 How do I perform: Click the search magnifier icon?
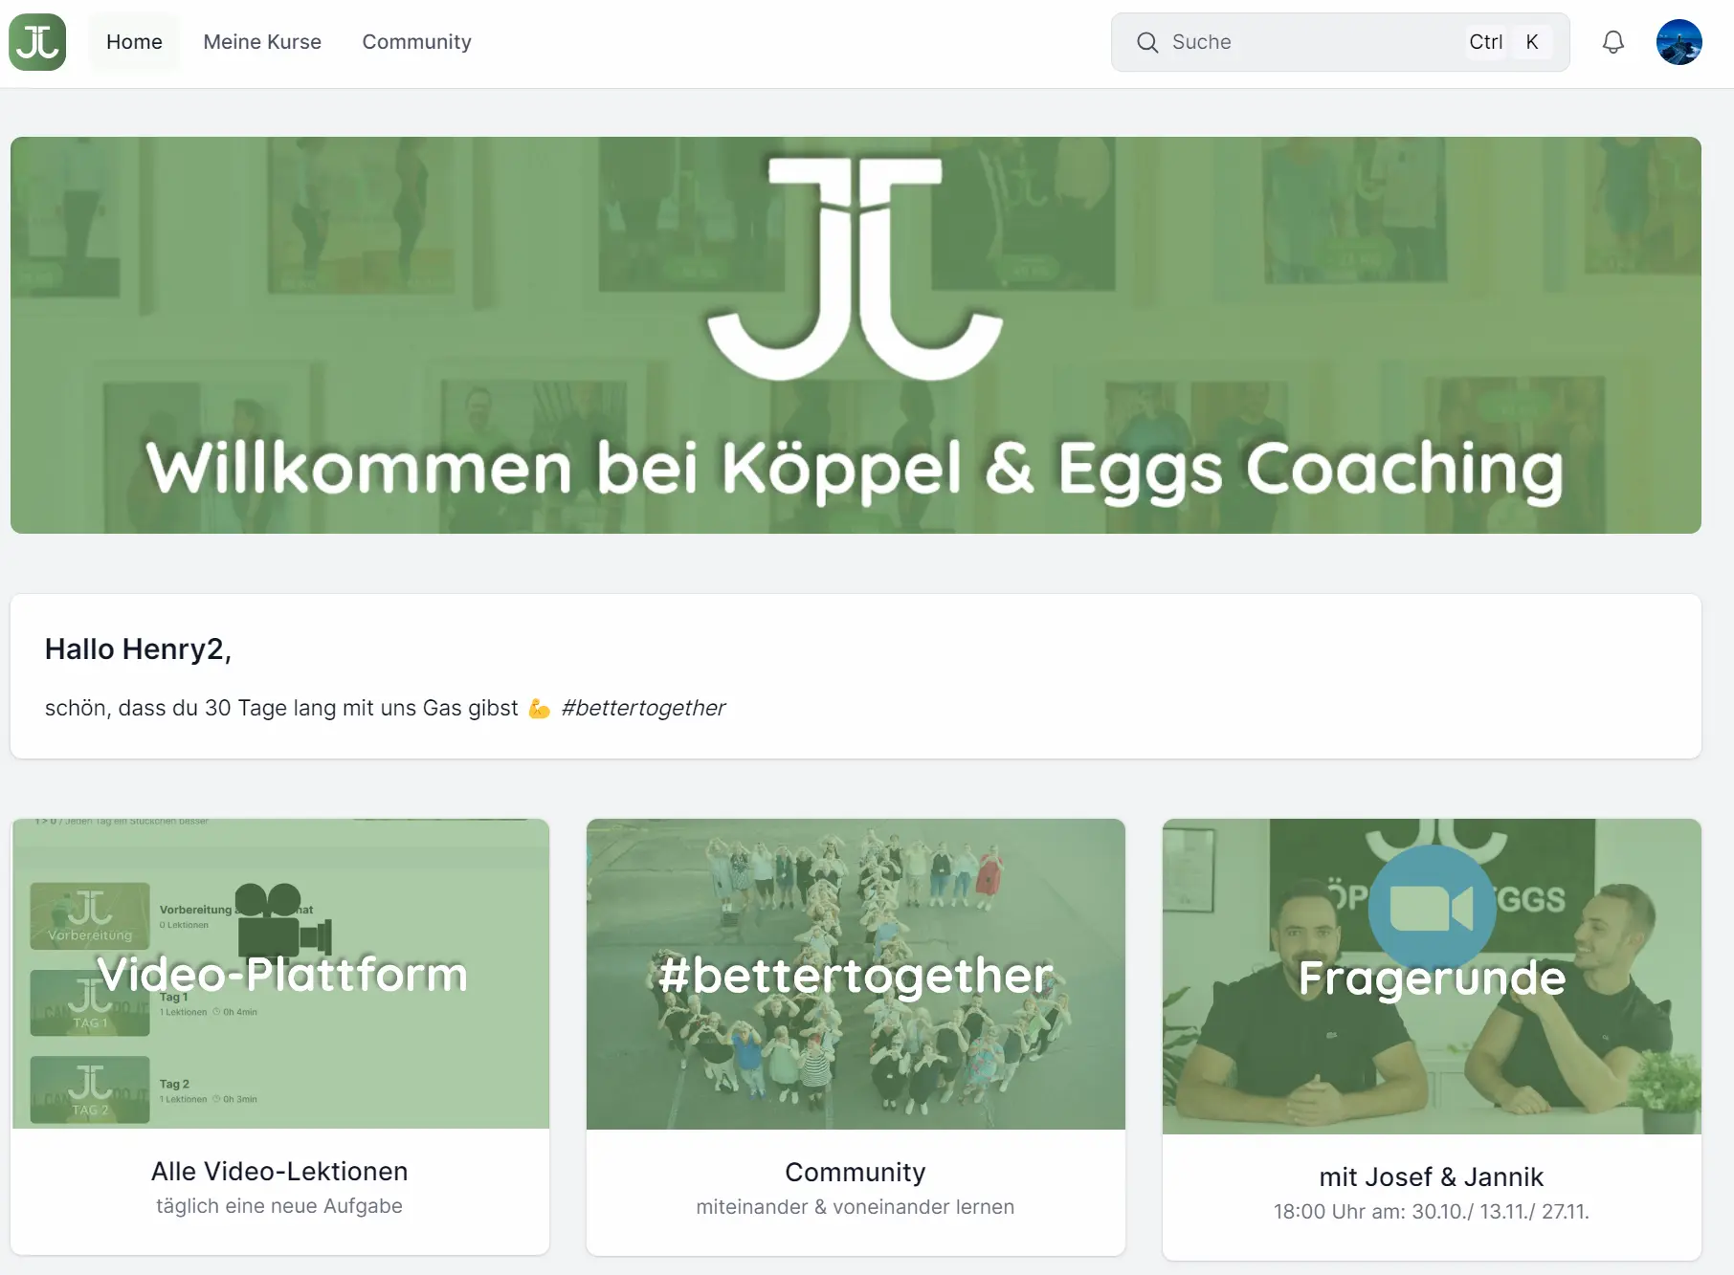click(x=1147, y=42)
